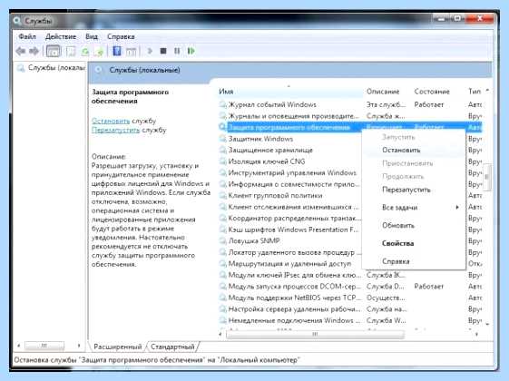
Task: Open the Файл menu
Action: click(x=27, y=36)
